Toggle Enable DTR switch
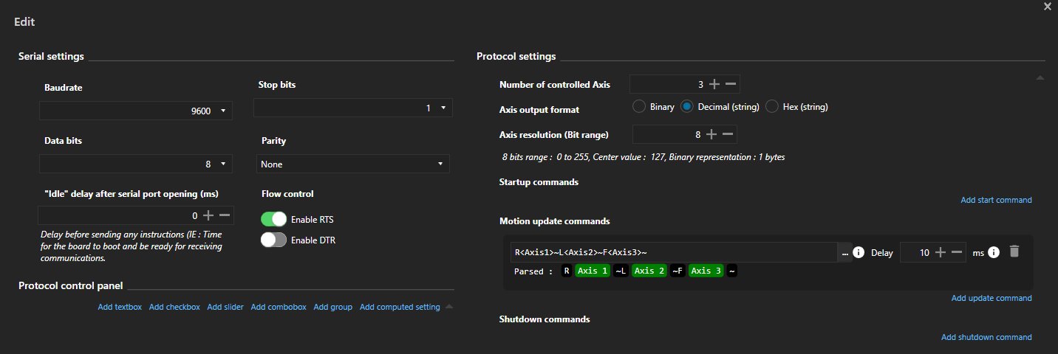This screenshot has height=354, width=1058. (x=273, y=240)
